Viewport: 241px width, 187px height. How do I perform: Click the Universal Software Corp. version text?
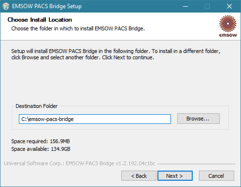[x=80, y=163]
